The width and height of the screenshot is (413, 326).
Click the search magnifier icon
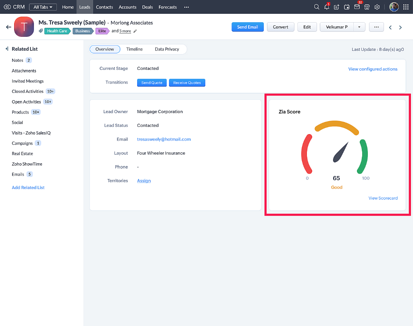317,7
